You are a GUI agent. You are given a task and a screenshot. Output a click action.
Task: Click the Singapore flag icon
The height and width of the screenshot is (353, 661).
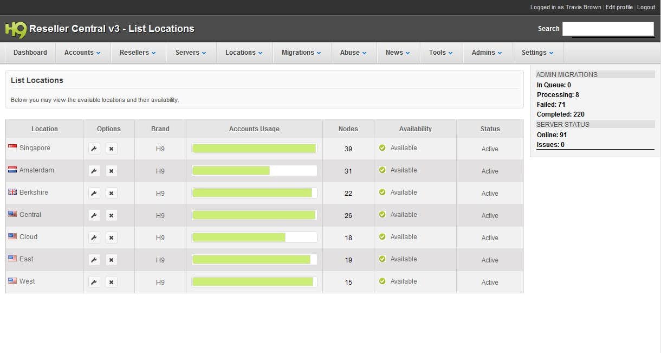click(12, 147)
